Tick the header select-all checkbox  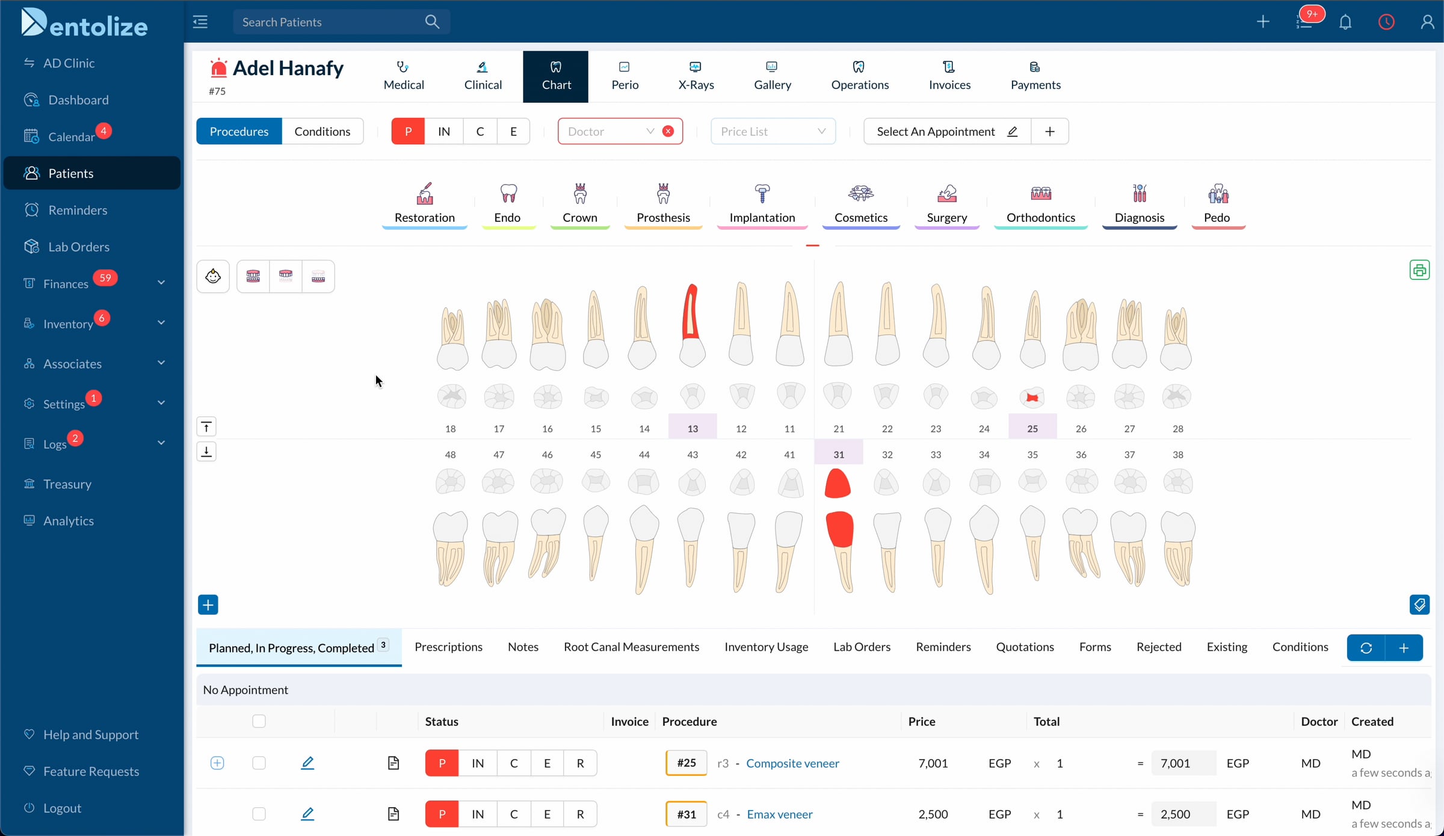pos(259,721)
